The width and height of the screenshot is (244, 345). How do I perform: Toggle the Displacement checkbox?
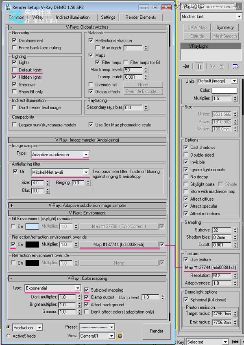tap(14, 40)
